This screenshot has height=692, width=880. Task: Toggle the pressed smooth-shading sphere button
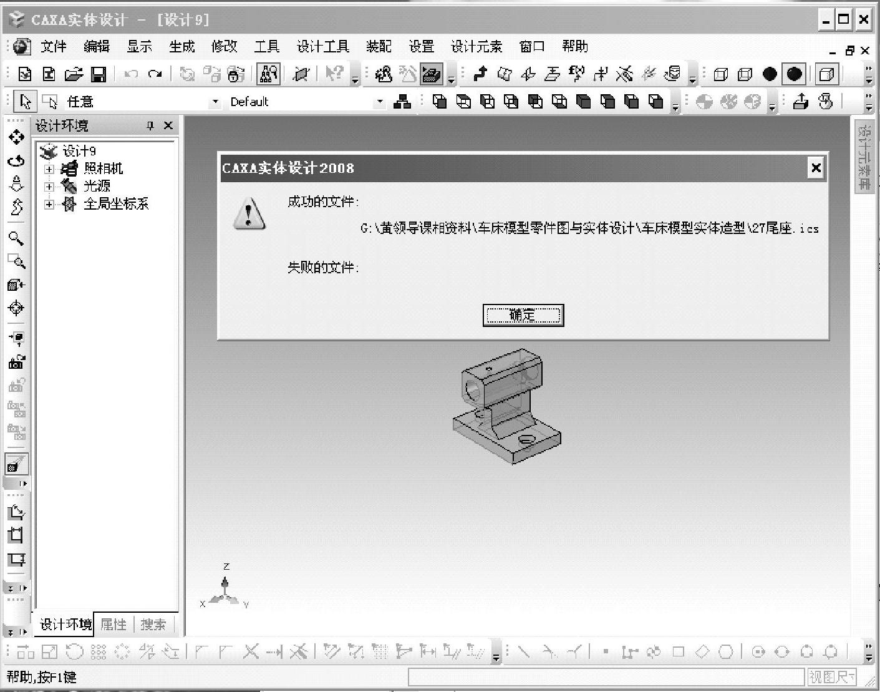click(794, 74)
